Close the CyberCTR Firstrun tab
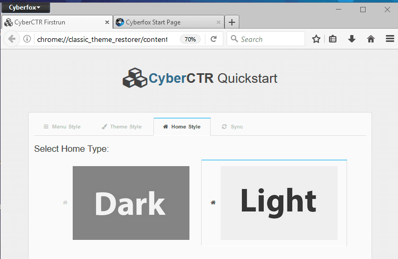This screenshot has height=259, width=398. pos(107,22)
